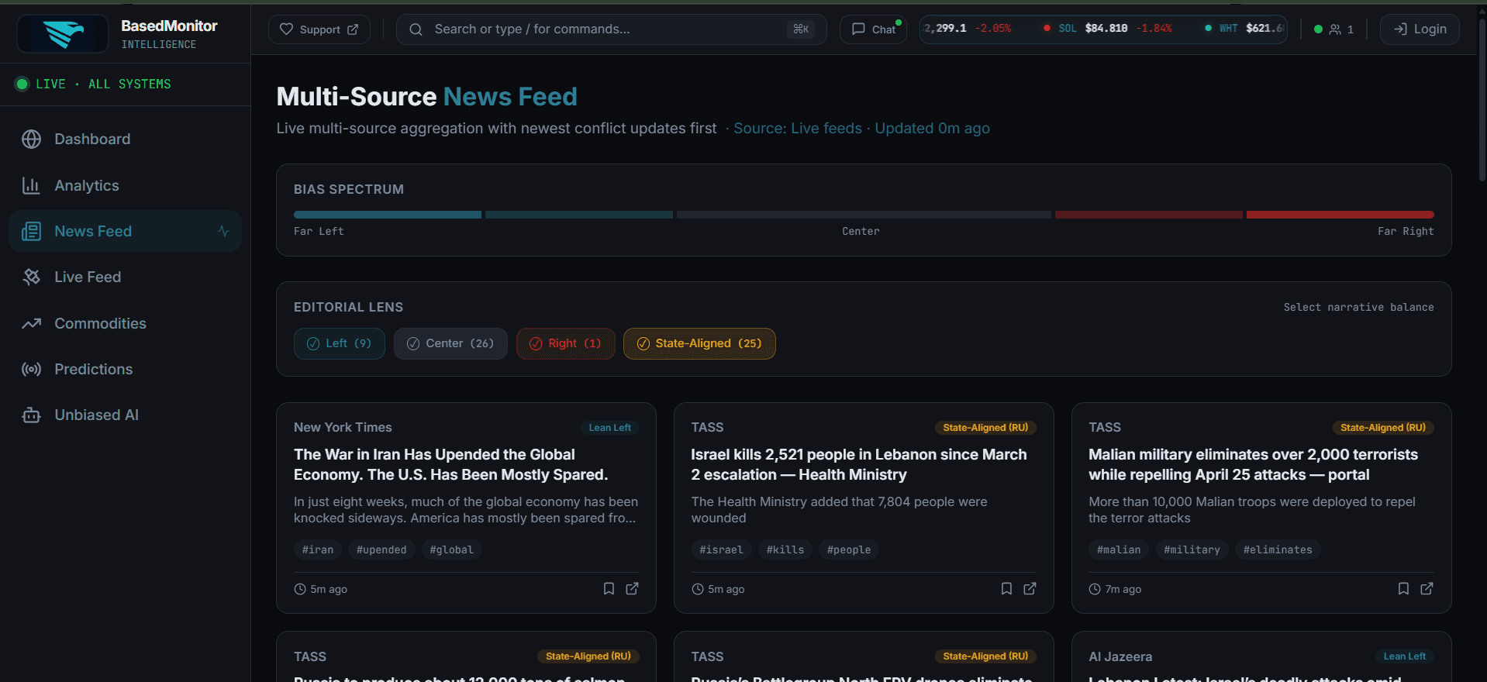Click the ⌘K shortcut badge
1487x682 pixels.
801,29
